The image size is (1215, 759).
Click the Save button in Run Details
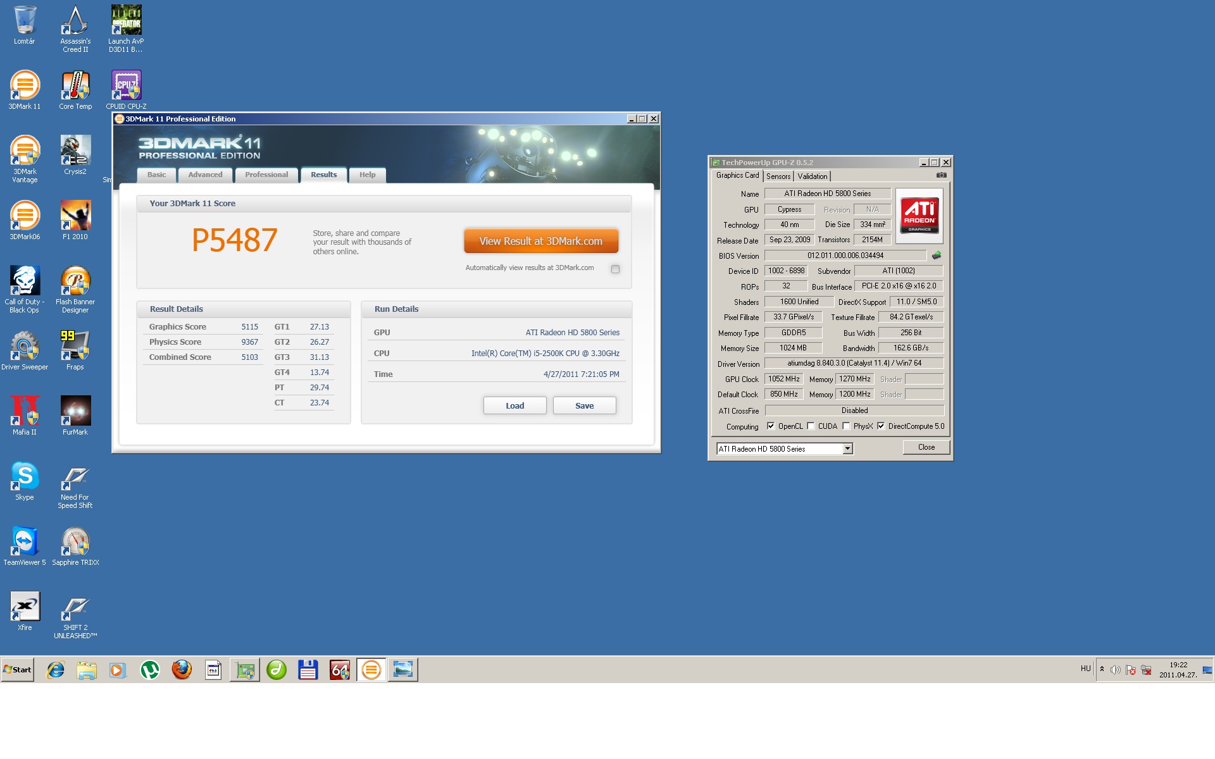coord(584,405)
